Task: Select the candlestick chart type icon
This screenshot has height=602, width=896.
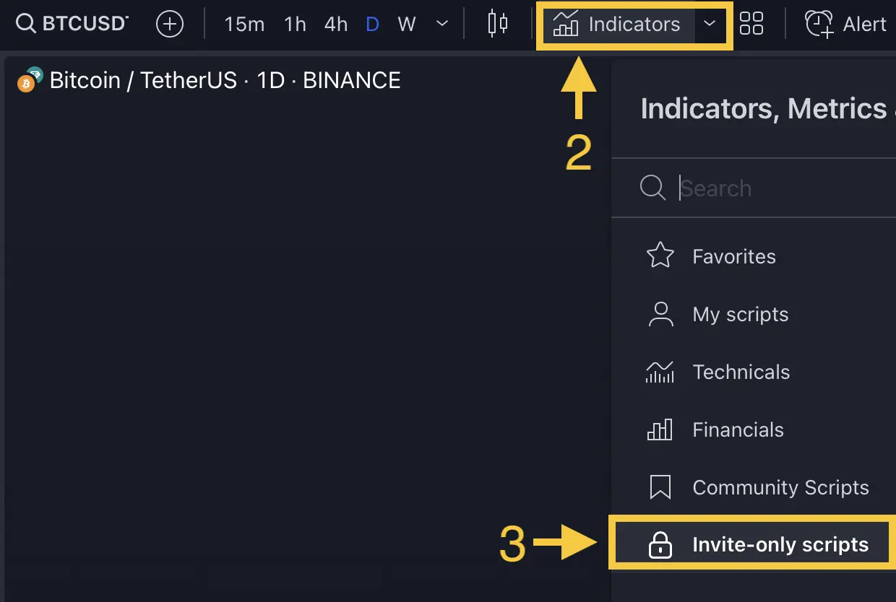Action: point(496,24)
